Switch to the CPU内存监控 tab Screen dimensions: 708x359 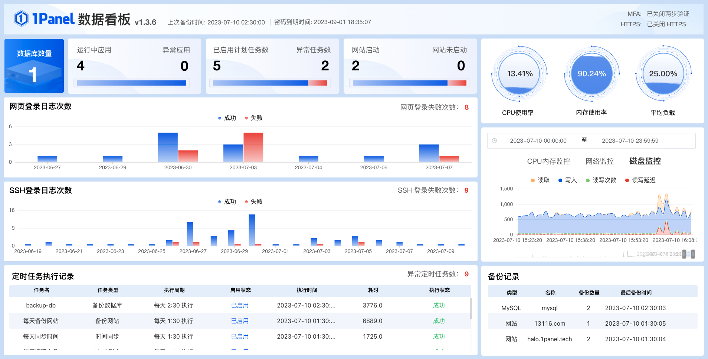click(x=549, y=161)
